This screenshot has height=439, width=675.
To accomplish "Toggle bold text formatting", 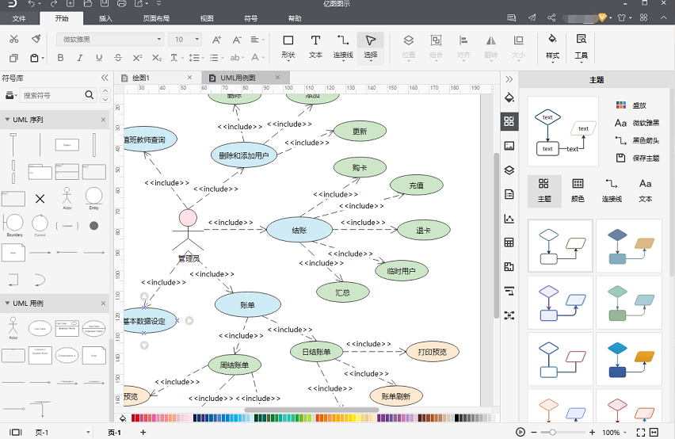I will tap(61, 58).
